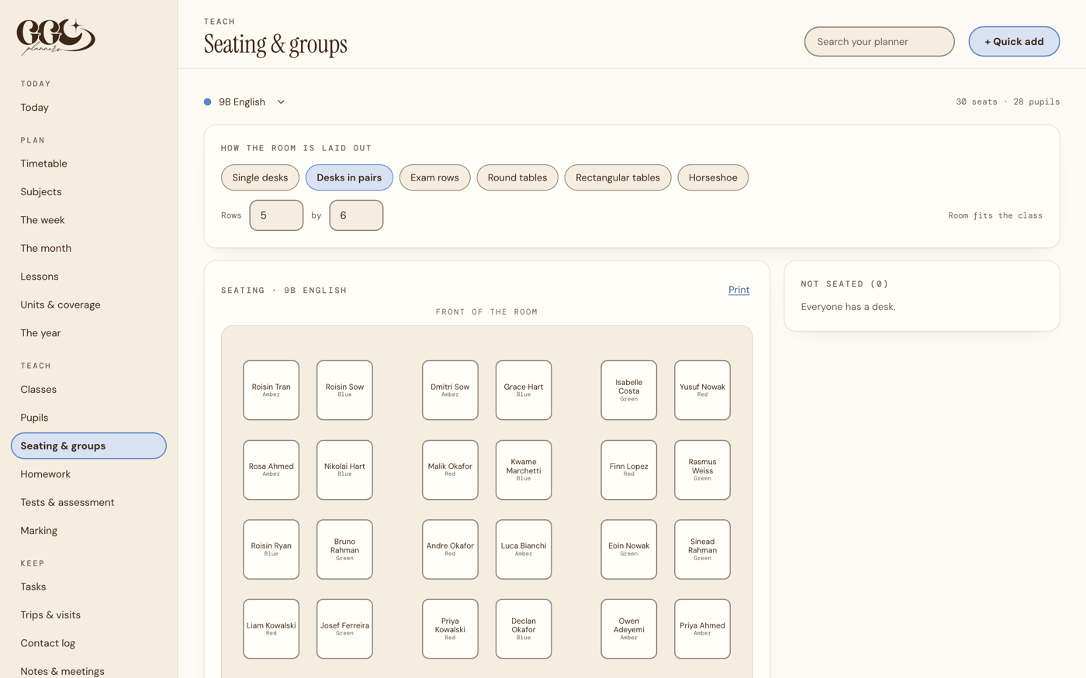The width and height of the screenshot is (1086, 678).
Task: Click the Rasmus Weiss seat card
Action: [x=702, y=470]
